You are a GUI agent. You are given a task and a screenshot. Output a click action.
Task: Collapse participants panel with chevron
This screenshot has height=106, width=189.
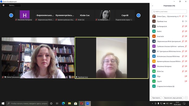(x=153, y=6)
